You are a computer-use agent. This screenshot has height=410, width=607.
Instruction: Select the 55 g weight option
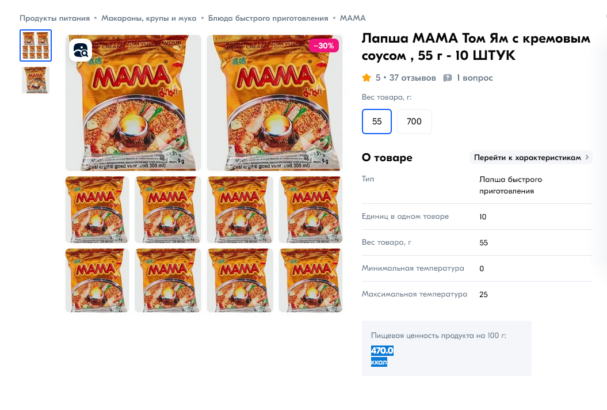pyautogui.click(x=377, y=122)
